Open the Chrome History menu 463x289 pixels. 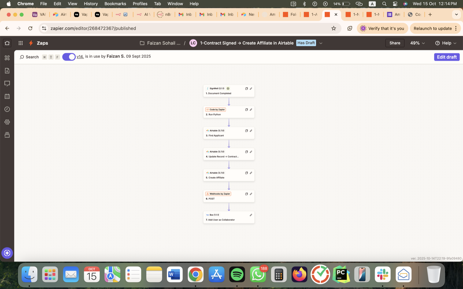tap(91, 4)
